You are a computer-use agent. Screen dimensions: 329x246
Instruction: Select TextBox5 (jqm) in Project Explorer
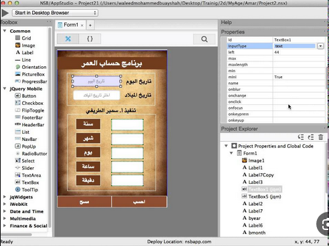(261, 197)
